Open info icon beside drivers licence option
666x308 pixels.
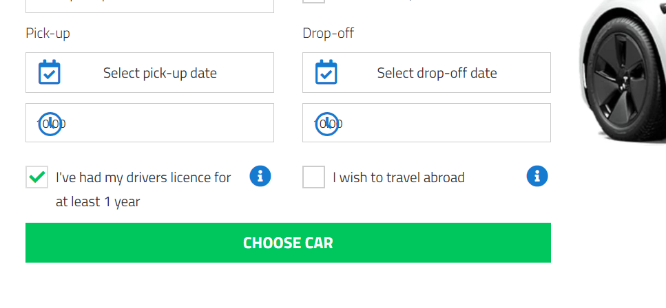(260, 176)
